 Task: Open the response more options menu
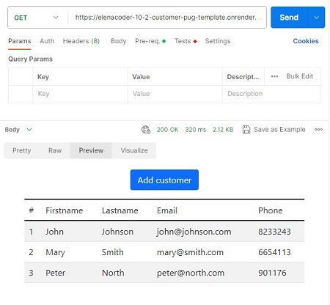tap(318, 130)
